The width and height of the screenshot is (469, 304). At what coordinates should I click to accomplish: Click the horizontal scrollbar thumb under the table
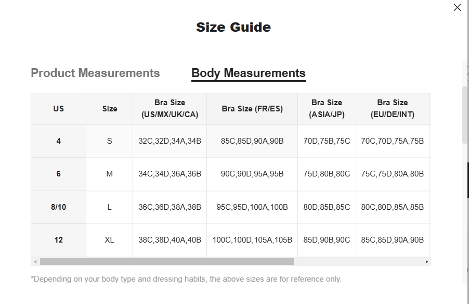(166, 262)
